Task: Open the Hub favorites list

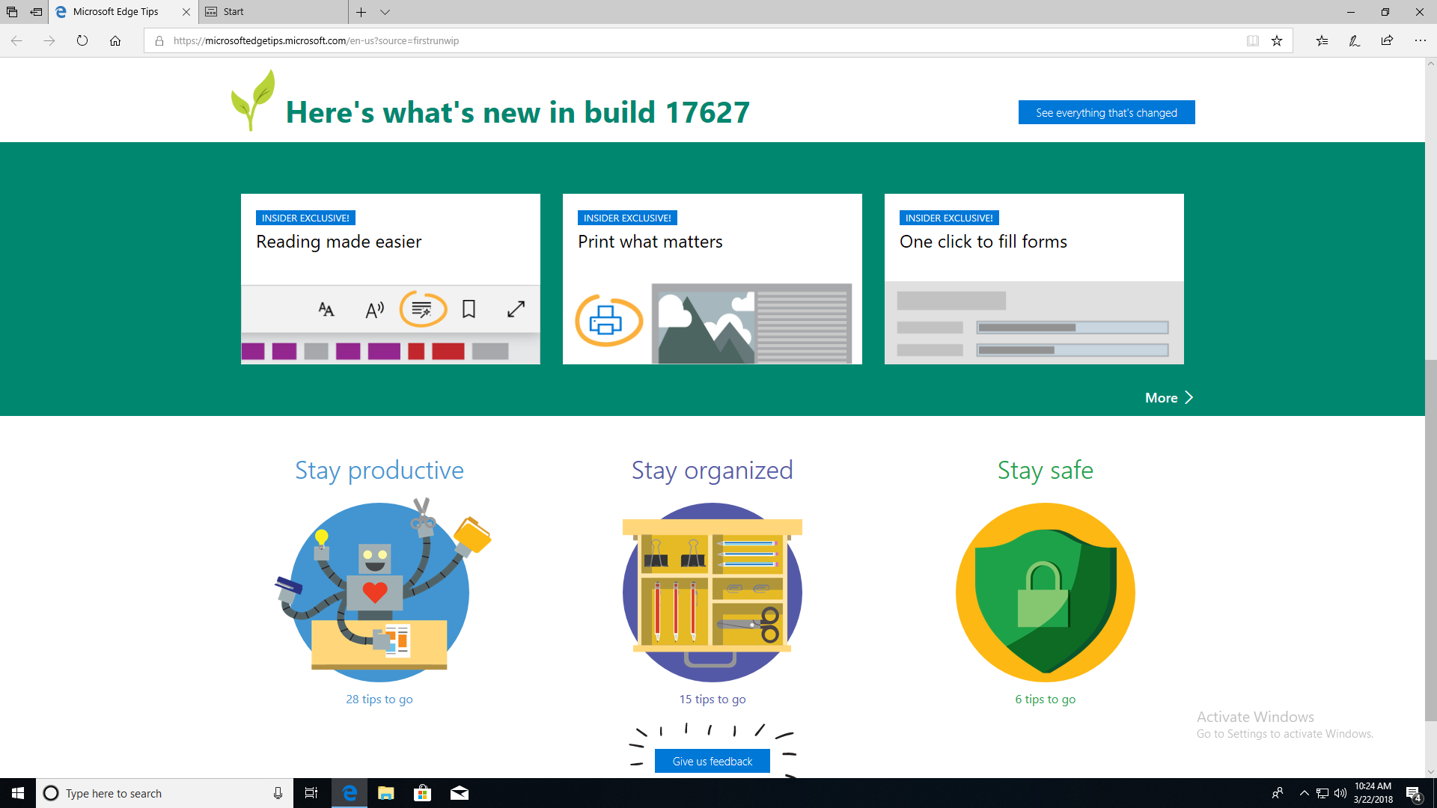Action: pyautogui.click(x=1322, y=40)
